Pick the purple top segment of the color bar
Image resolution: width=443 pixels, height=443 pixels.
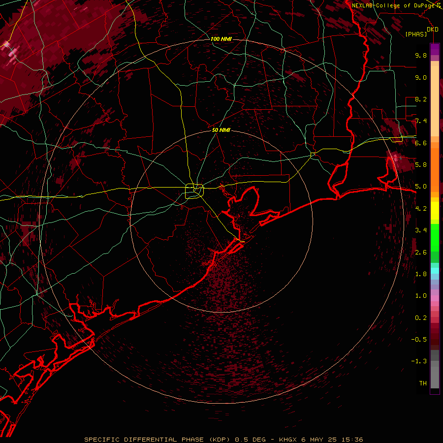coord(435,50)
